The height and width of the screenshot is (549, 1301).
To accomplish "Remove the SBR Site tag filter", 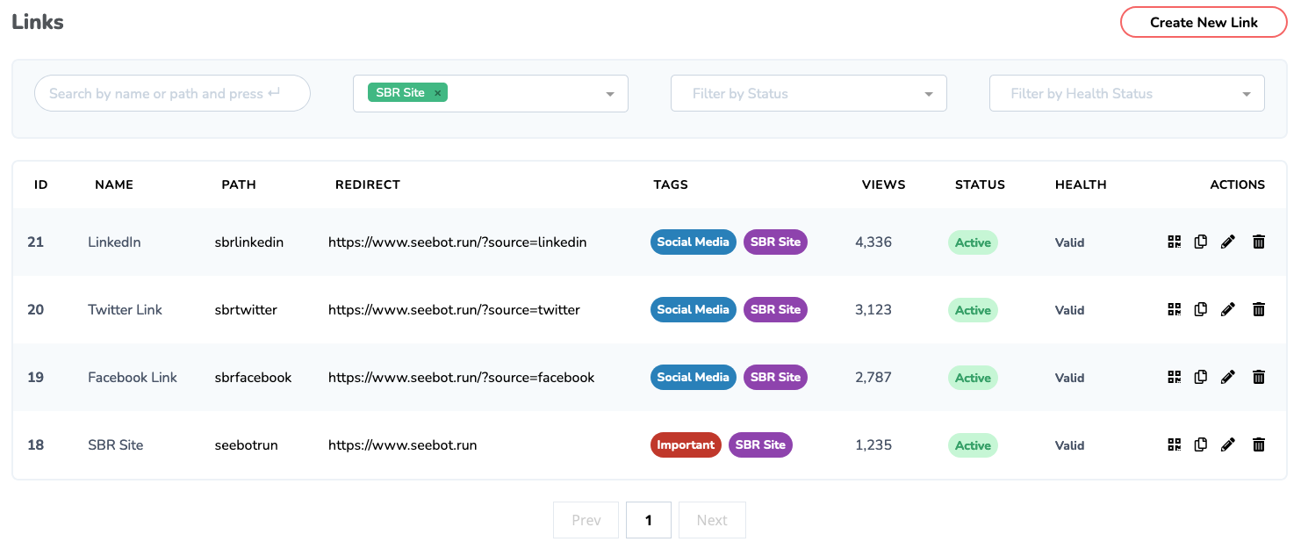I will tap(437, 93).
